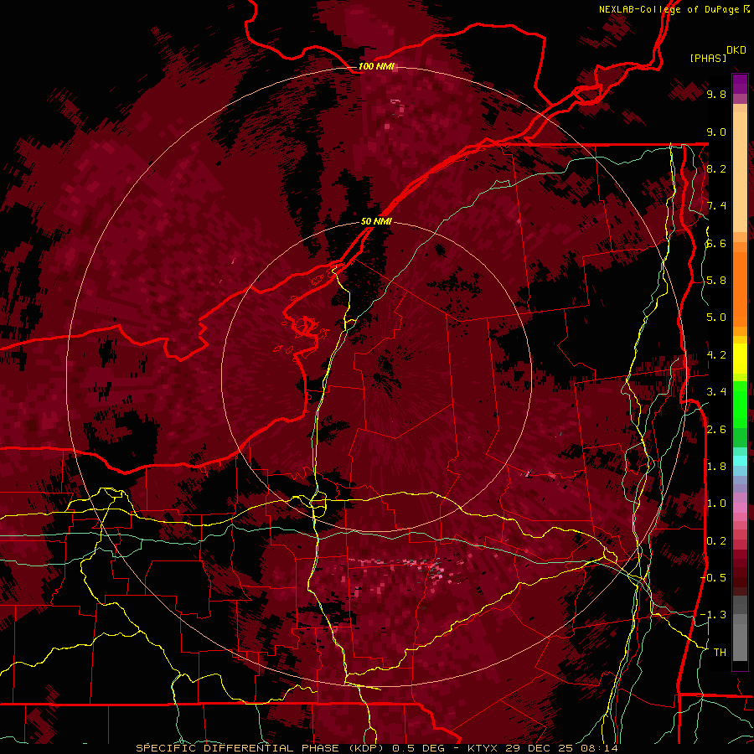Click the [PHAS] legend header
Viewport: 754px width, 754px height.
[x=708, y=58]
